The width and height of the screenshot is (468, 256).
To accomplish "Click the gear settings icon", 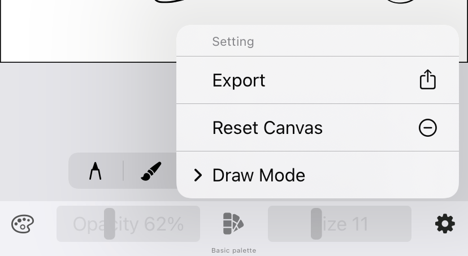I will tap(445, 224).
